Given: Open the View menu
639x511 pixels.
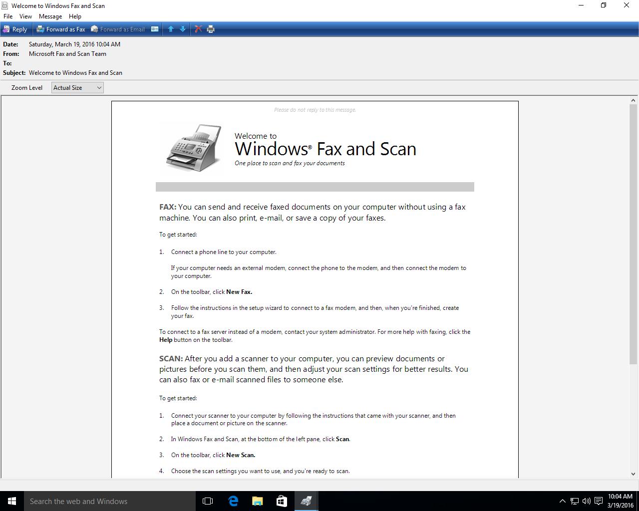Looking at the screenshot, I should tap(25, 16).
